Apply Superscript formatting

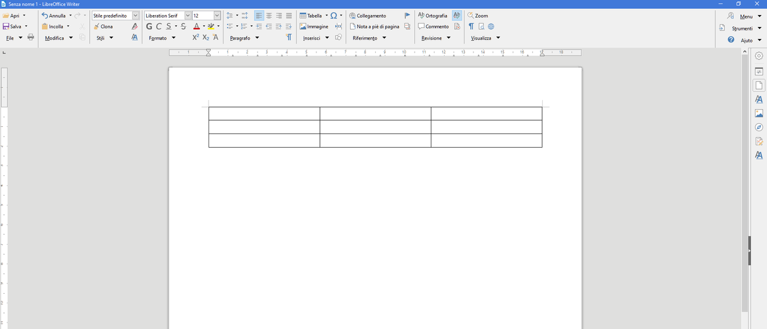195,37
